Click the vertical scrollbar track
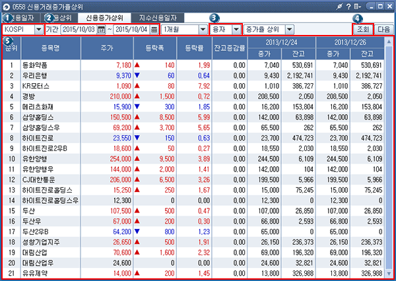 coord(389,158)
